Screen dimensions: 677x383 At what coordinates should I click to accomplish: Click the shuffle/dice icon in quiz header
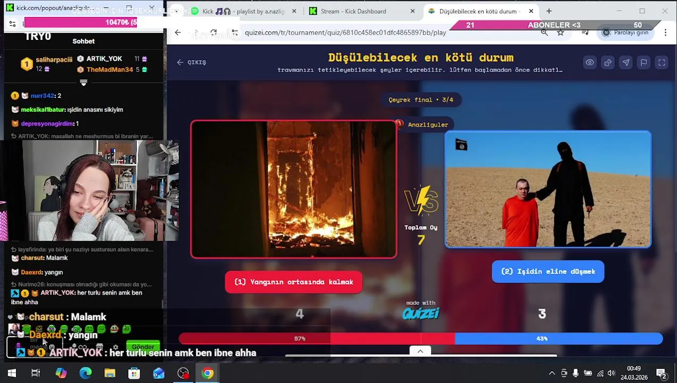coord(608,62)
